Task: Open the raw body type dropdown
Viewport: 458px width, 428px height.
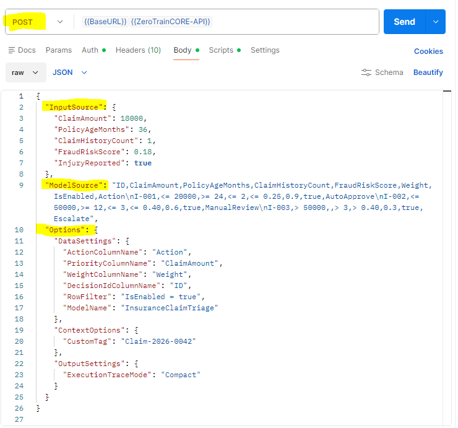Action: pyautogui.click(x=25, y=72)
